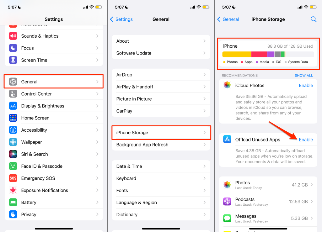The width and height of the screenshot is (322, 232).
Task: Expand the Messages storage row chevron
Action: pos(312,218)
